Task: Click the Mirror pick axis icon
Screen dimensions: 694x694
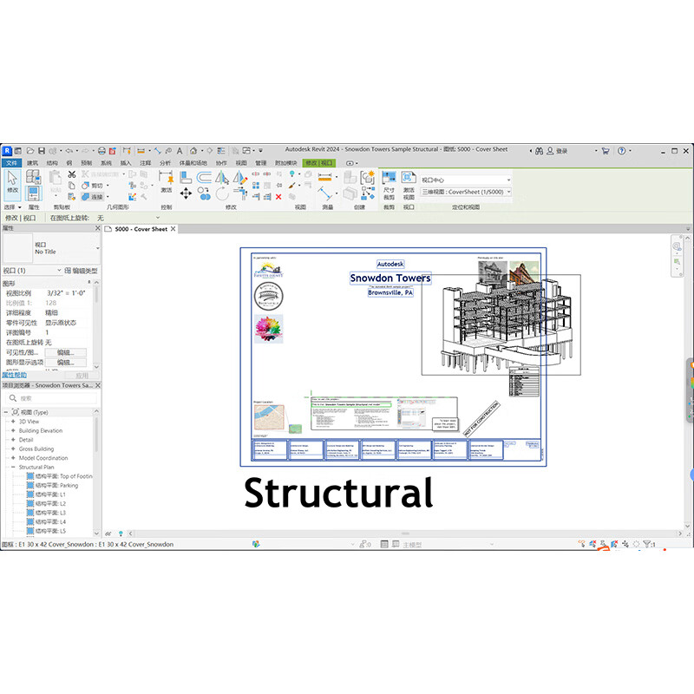Action: click(222, 178)
